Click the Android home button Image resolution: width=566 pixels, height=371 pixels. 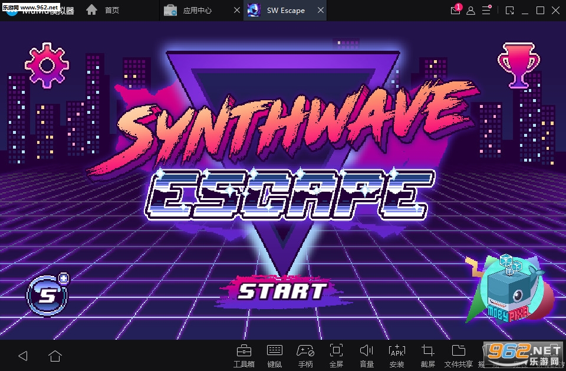[x=55, y=356]
